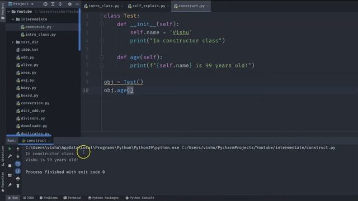This screenshot has height=201, width=358.
Task: Click the Up the Stack Trace arrow
Action: pos(18,149)
